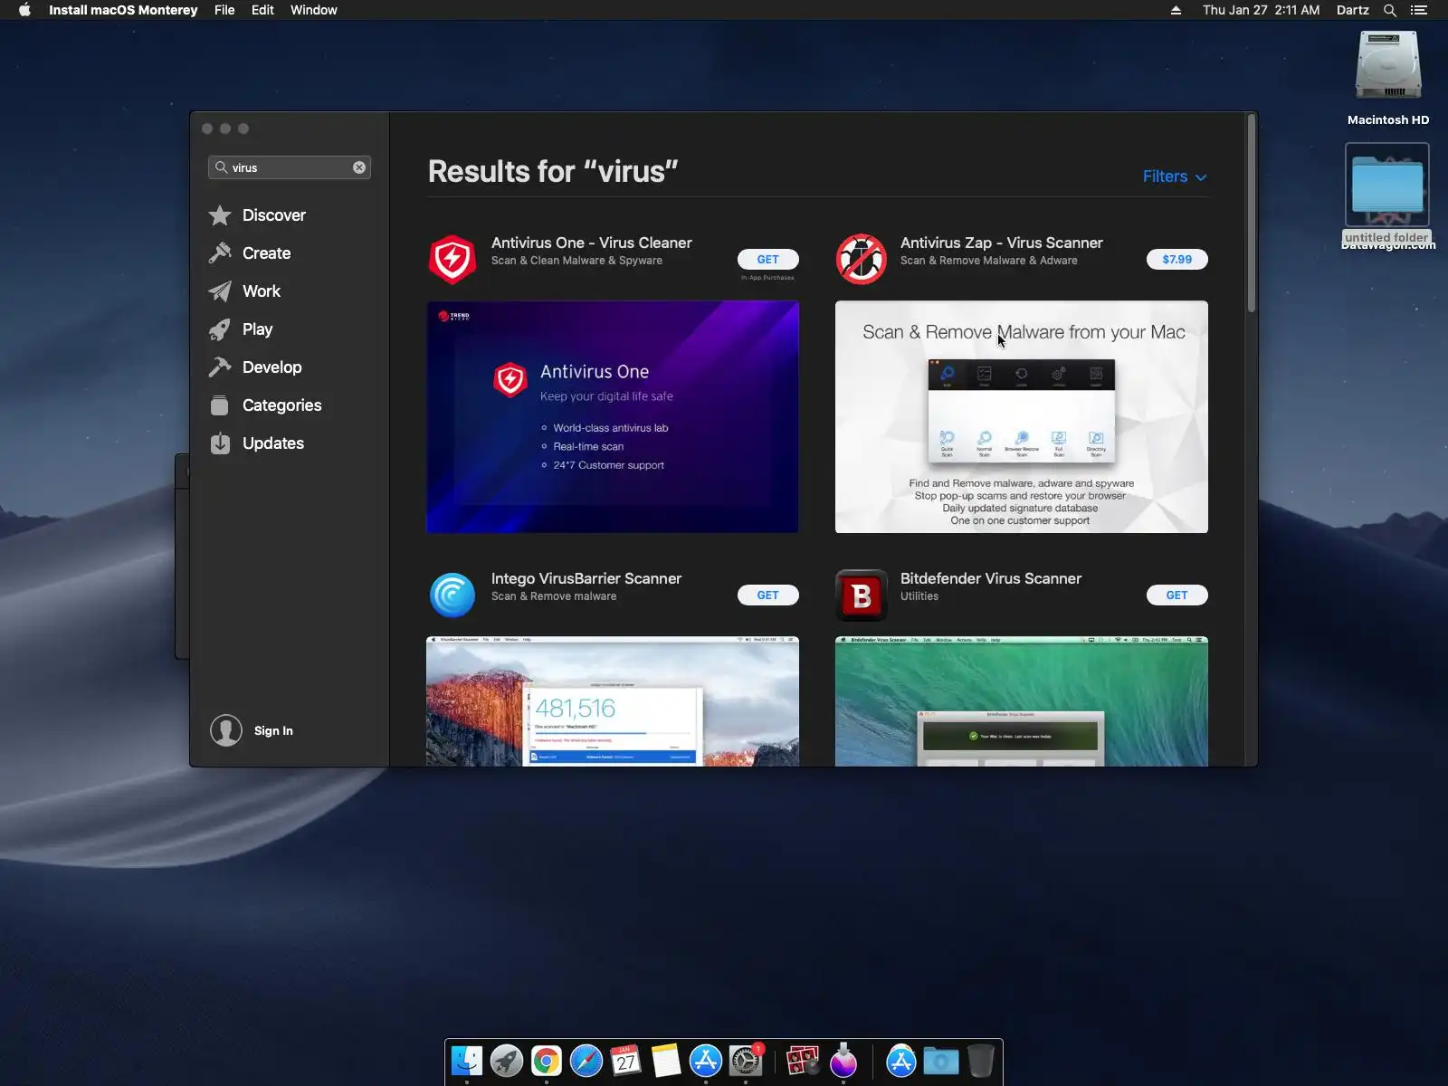Screen dimensions: 1448x1086
Task: Open Spotlight search in the menu bar
Action: point(1390,10)
